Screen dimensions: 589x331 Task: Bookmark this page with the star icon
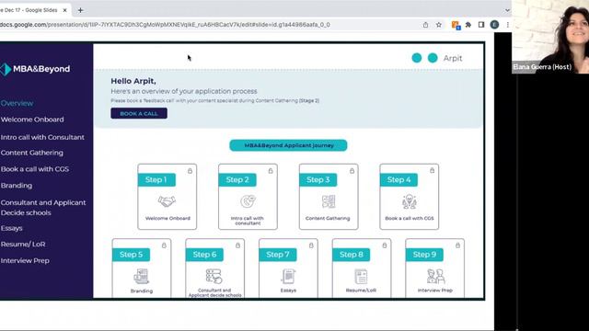click(438, 25)
